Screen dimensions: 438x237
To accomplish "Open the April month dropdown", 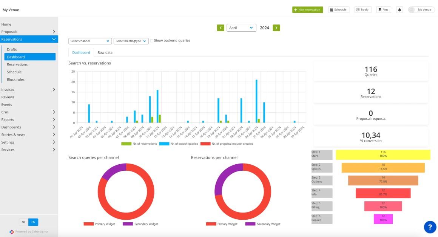I will (241, 28).
